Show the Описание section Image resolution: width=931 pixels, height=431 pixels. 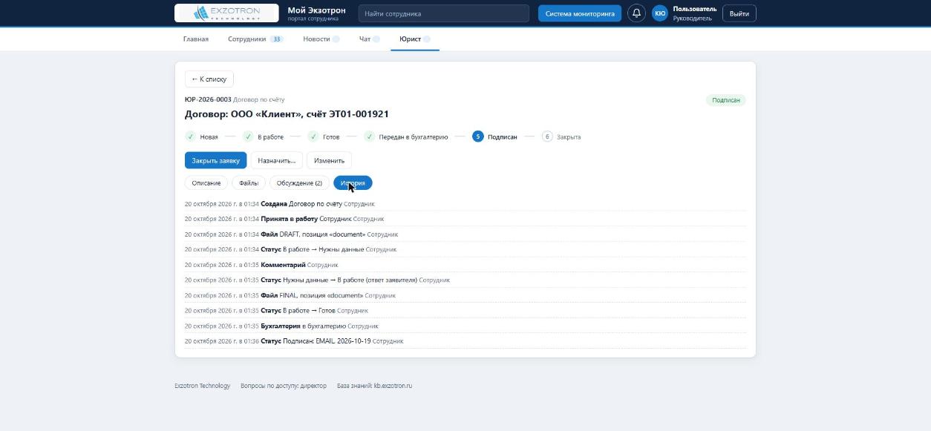pos(206,183)
